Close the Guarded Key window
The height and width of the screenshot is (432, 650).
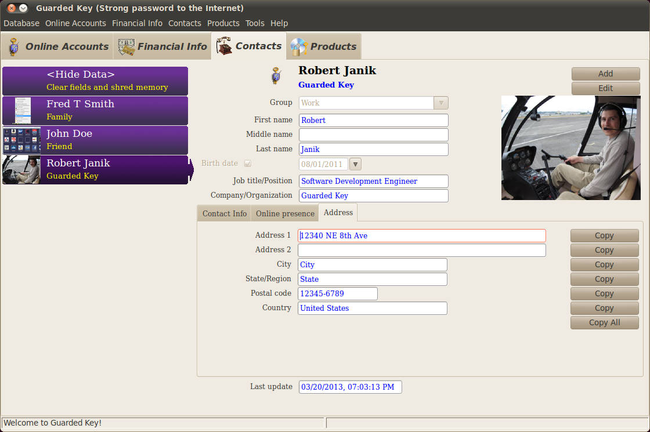click(x=12, y=8)
